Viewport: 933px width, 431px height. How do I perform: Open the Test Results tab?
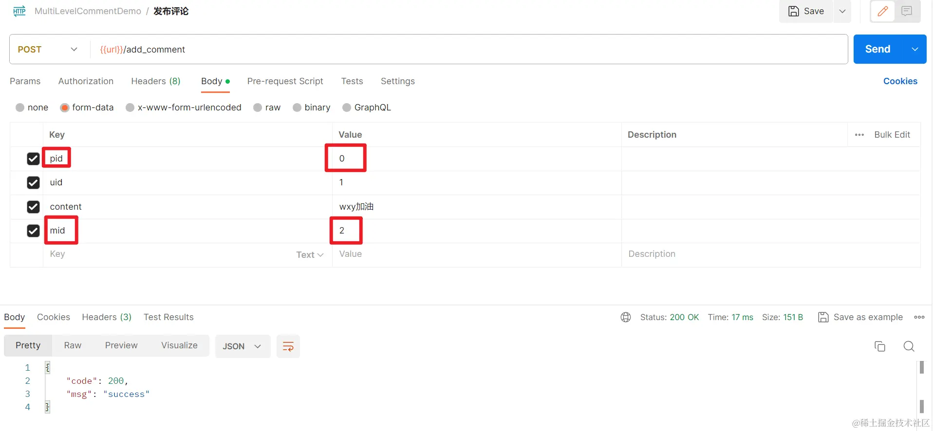(168, 317)
